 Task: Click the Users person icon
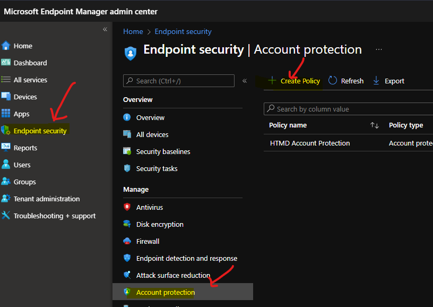(x=5, y=165)
